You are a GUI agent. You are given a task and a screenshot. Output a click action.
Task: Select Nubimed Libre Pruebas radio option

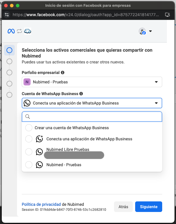coord(29,152)
